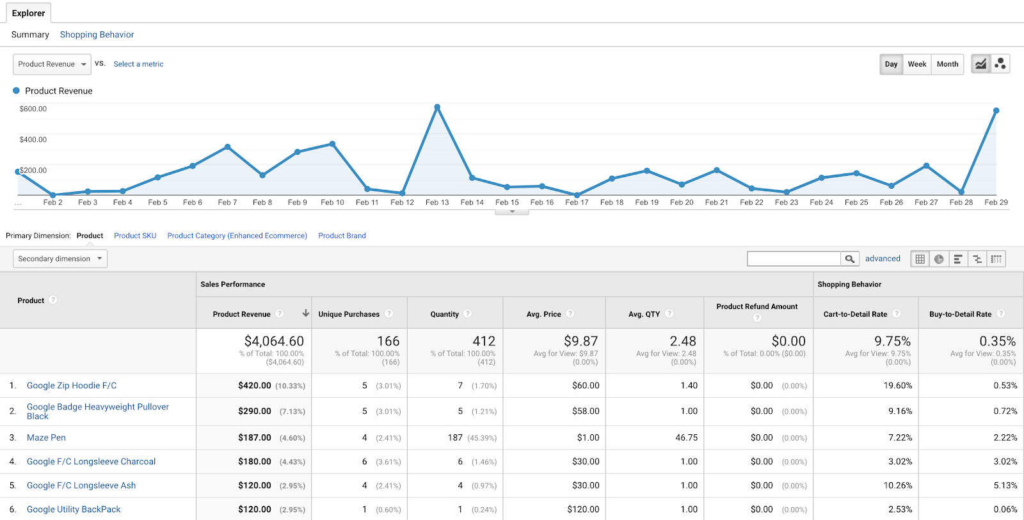Open help icon for Quantity column
Screen dimensions: 1024x520
click(468, 313)
